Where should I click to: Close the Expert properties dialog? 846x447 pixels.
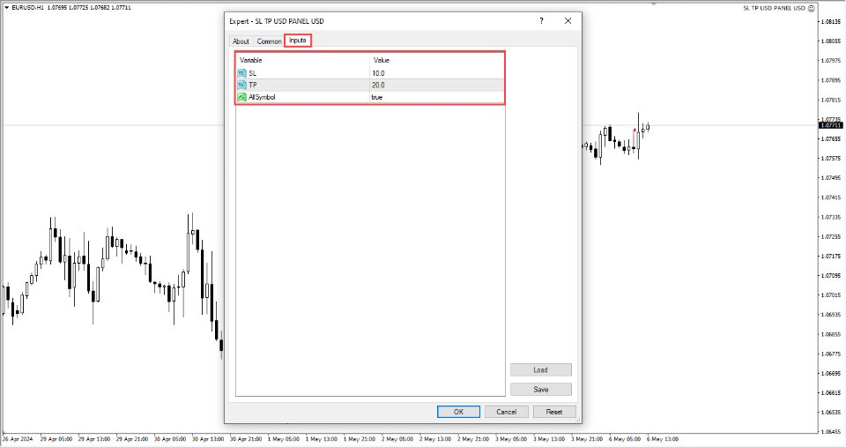568,20
